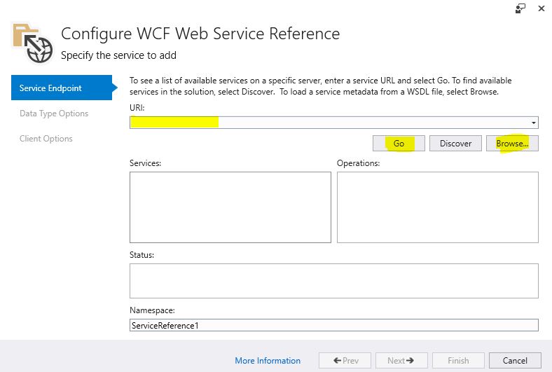Select the Data Type Options step
The height and width of the screenshot is (372, 552).
coord(54,113)
